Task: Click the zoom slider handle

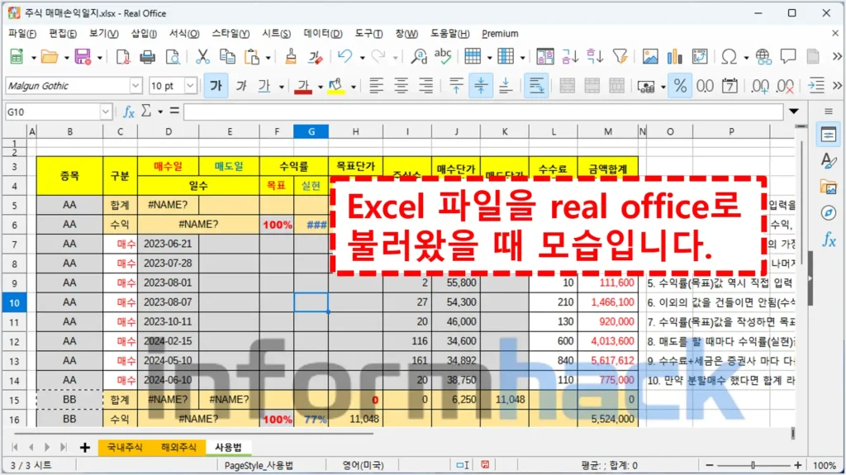Action: click(753, 465)
